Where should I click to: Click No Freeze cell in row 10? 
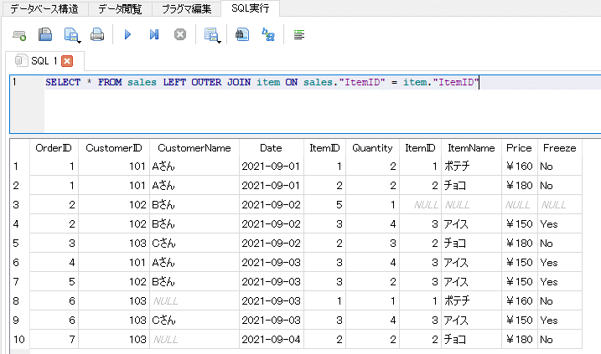click(x=560, y=340)
